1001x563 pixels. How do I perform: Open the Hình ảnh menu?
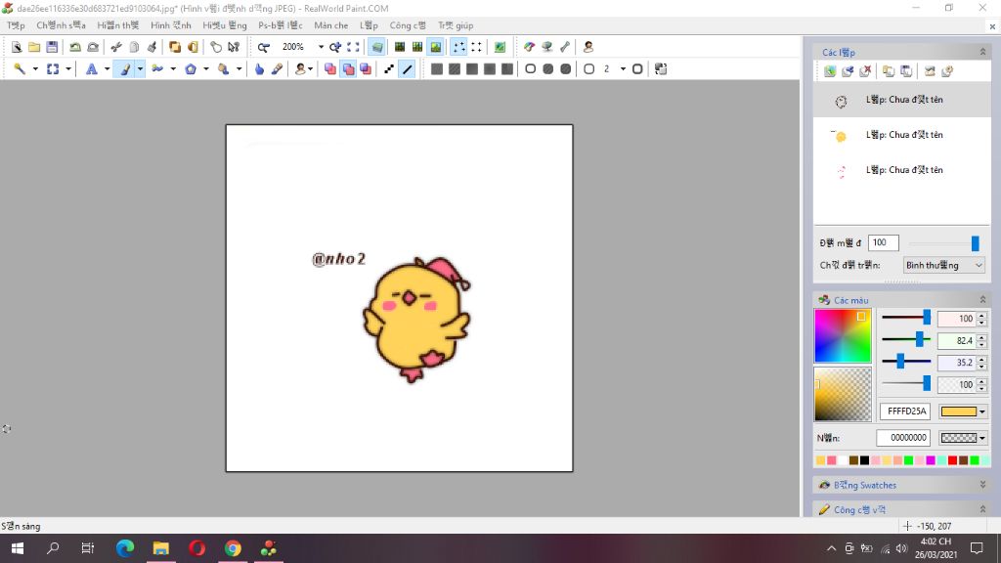[170, 25]
